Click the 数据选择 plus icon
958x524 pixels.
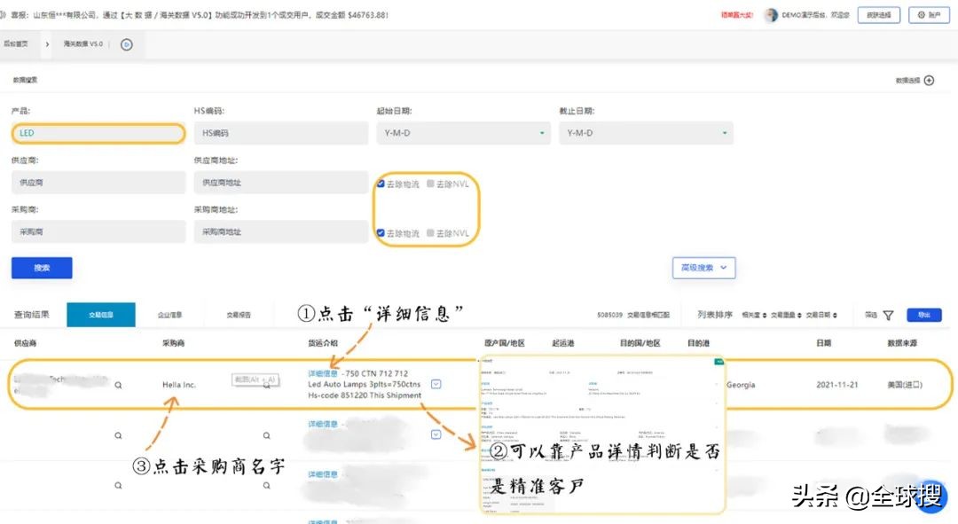click(928, 79)
